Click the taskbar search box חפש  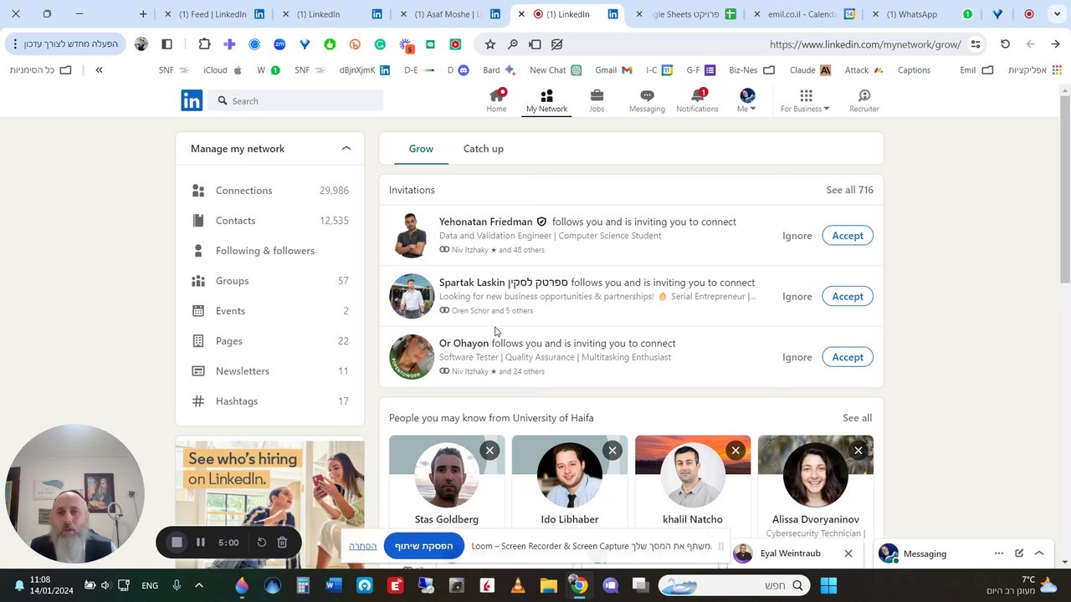[x=736, y=585]
